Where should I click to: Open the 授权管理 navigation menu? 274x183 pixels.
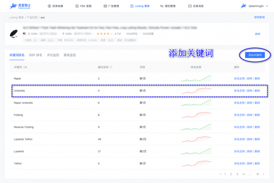point(168,6)
